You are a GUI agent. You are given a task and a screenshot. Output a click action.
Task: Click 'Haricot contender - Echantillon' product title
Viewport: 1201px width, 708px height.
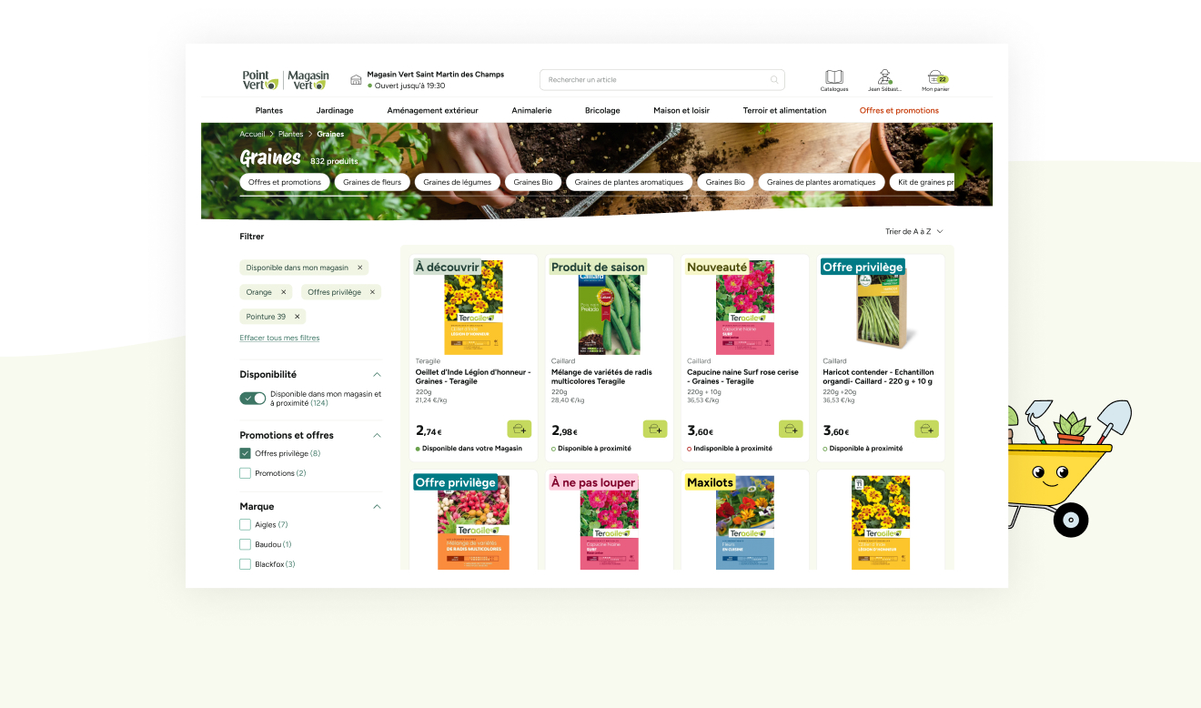click(878, 377)
